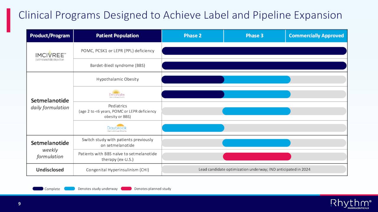The image size is (378, 212).
Task: Click 'Bardet-Biedl syndrome (BBS)' cell
Action: click(118, 65)
